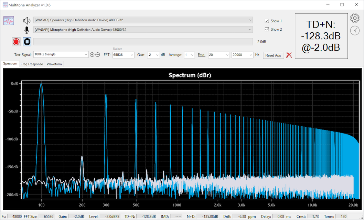Screen dimensions: 364x220
Task: Click the Gain -2.0dB status field
Action: (x=76, y=216)
